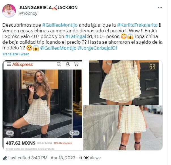The width and height of the screenshot is (171, 165).
Task: Click the AliExpress search magnifier icon
Action: [59, 64]
